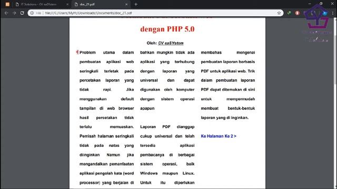
Task: Close the IT Solutions tab
Action: tap(67, 4)
